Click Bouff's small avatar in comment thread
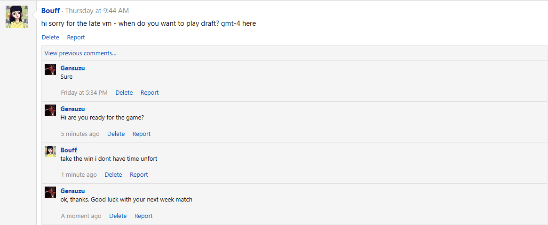The width and height of the screenshot is (548, 225). [50, 151]
